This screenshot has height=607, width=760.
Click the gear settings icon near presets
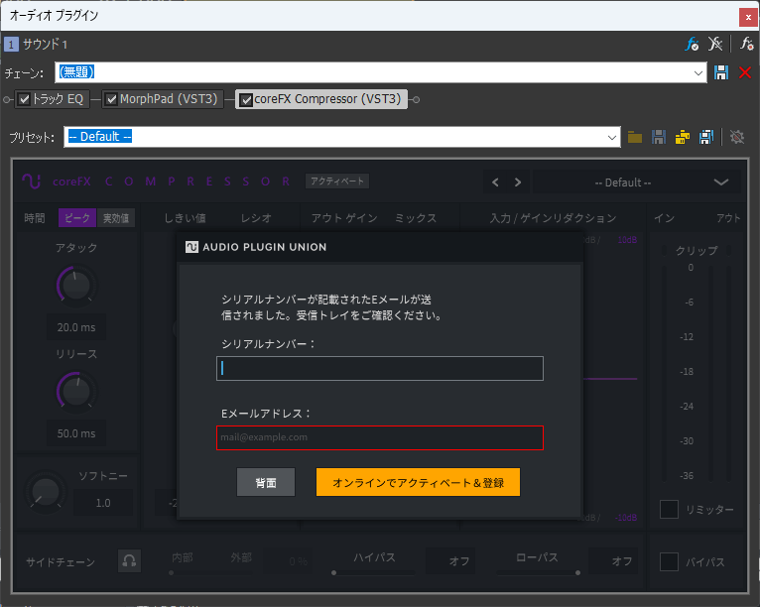[737, 137]
